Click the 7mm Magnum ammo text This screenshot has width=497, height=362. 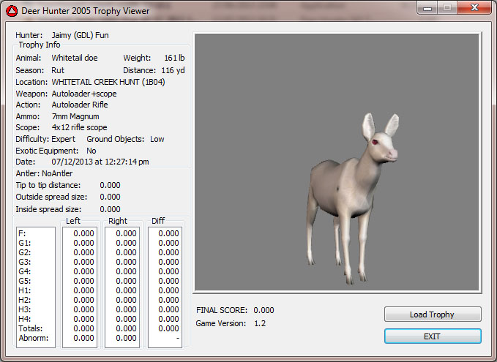click(75, 116)
